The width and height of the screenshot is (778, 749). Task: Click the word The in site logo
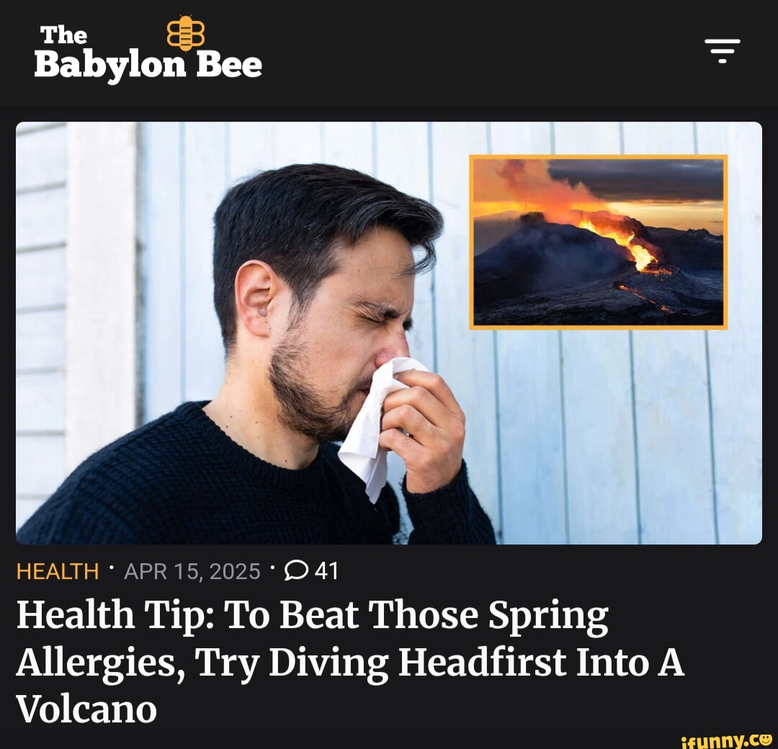pyautogui.click(x=63, y=35)
